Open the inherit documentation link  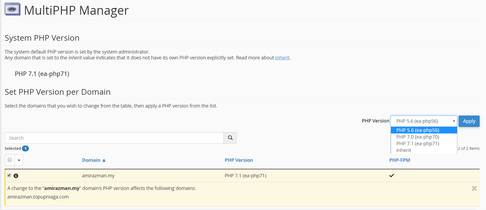pos(282,58)
